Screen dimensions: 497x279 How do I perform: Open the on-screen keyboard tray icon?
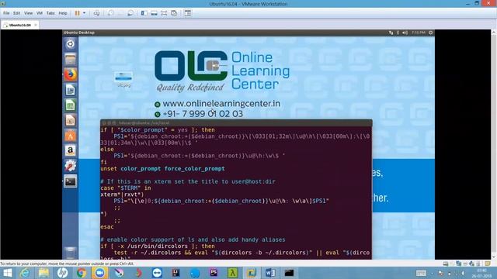[421, 273]
